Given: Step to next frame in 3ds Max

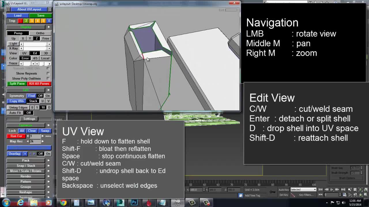Looking at the screenshot, I should 337,189.
